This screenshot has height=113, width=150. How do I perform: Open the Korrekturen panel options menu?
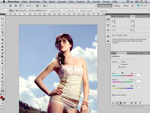148,53
